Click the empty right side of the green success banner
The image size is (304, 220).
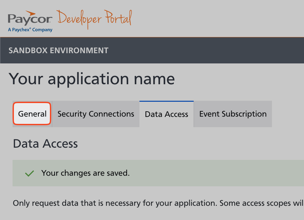231,173
